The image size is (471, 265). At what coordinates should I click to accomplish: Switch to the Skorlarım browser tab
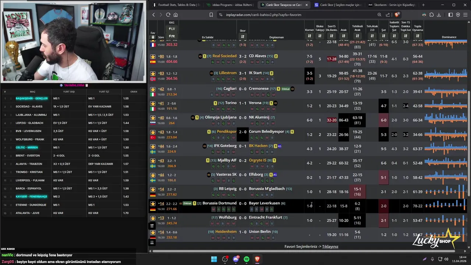pos(392,5)
